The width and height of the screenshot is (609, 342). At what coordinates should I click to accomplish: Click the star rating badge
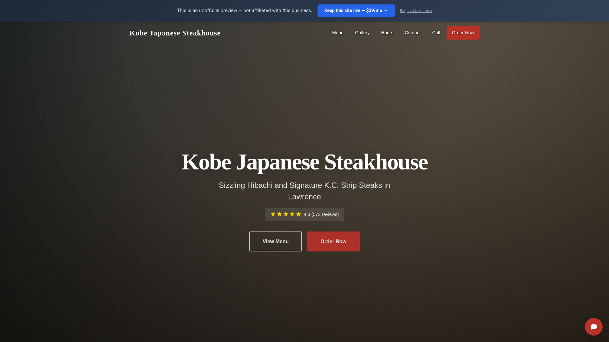pos(304,214)
